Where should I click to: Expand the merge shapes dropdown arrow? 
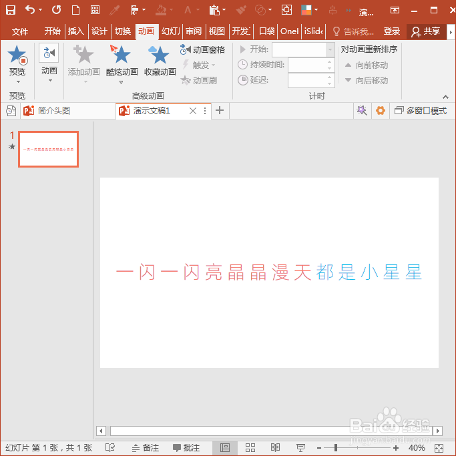click(270, 10)
